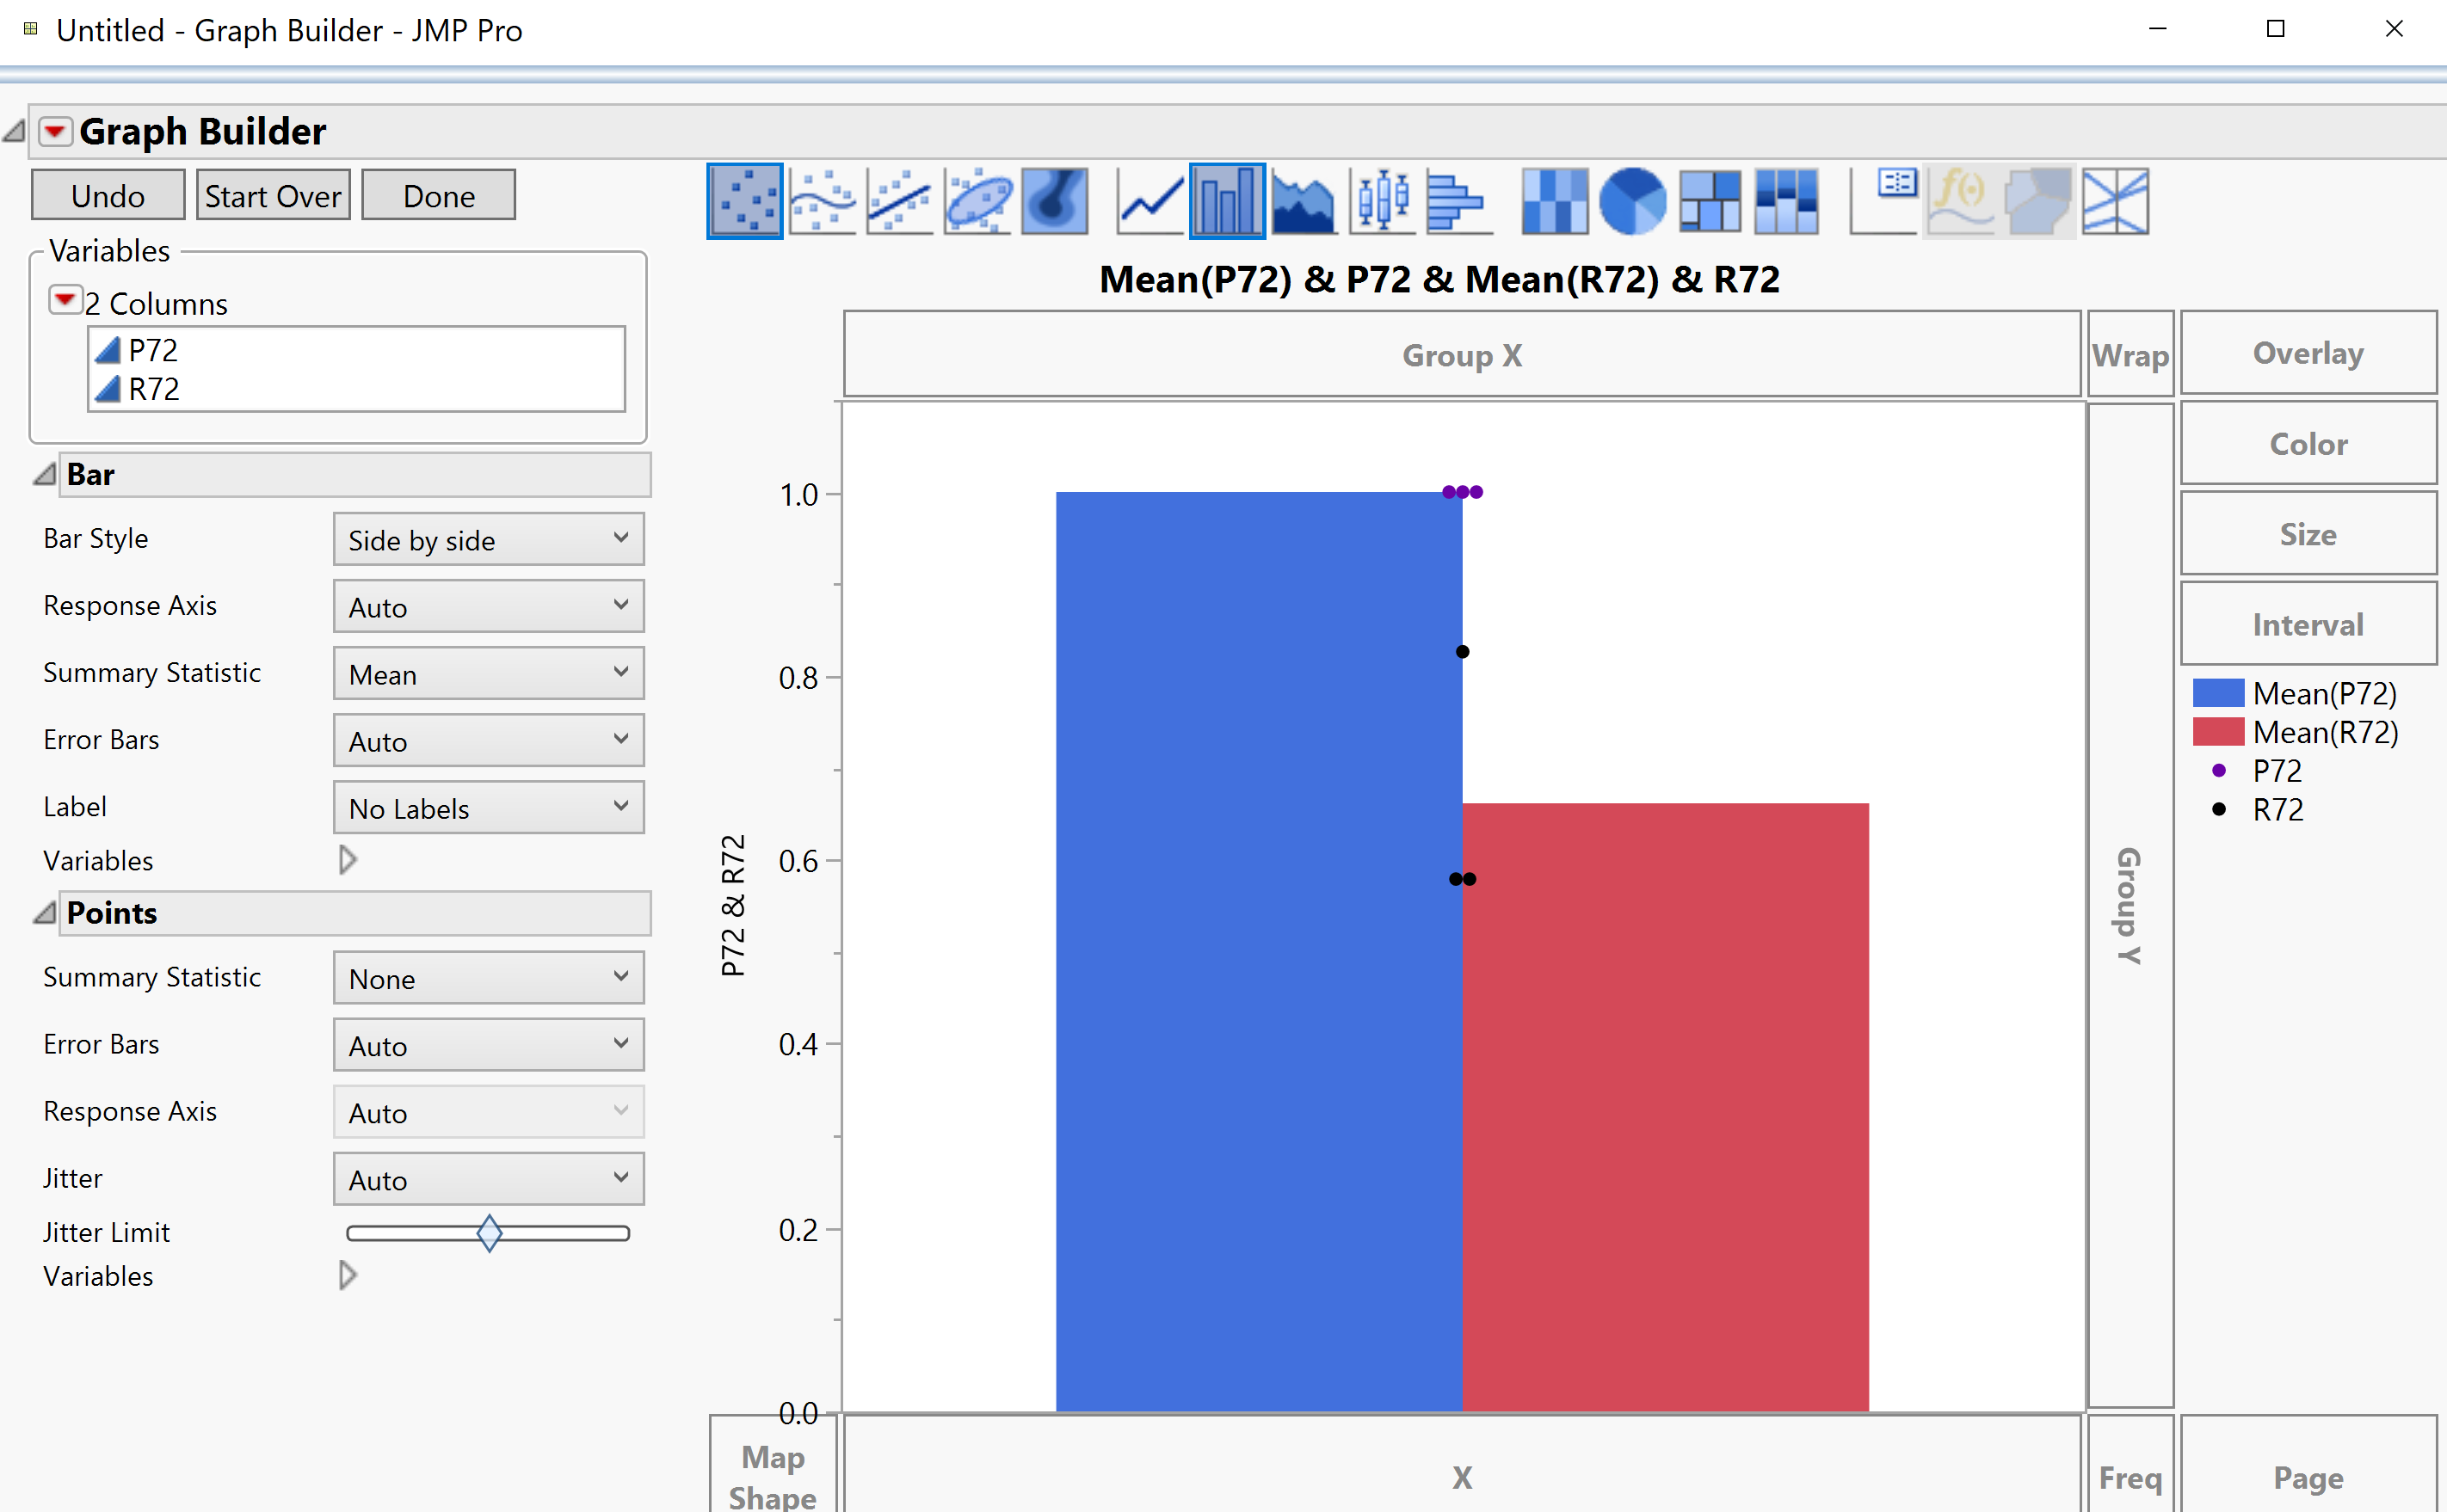This screenshot has height=1512, width=2447.
Task: Switch to the Line of Fit element
Action: pos(898,200)
